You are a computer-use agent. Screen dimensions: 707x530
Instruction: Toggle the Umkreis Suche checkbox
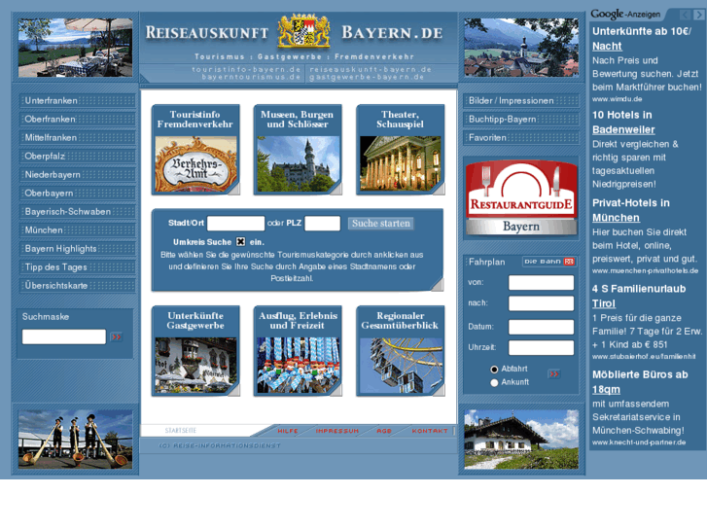point(241,242)
